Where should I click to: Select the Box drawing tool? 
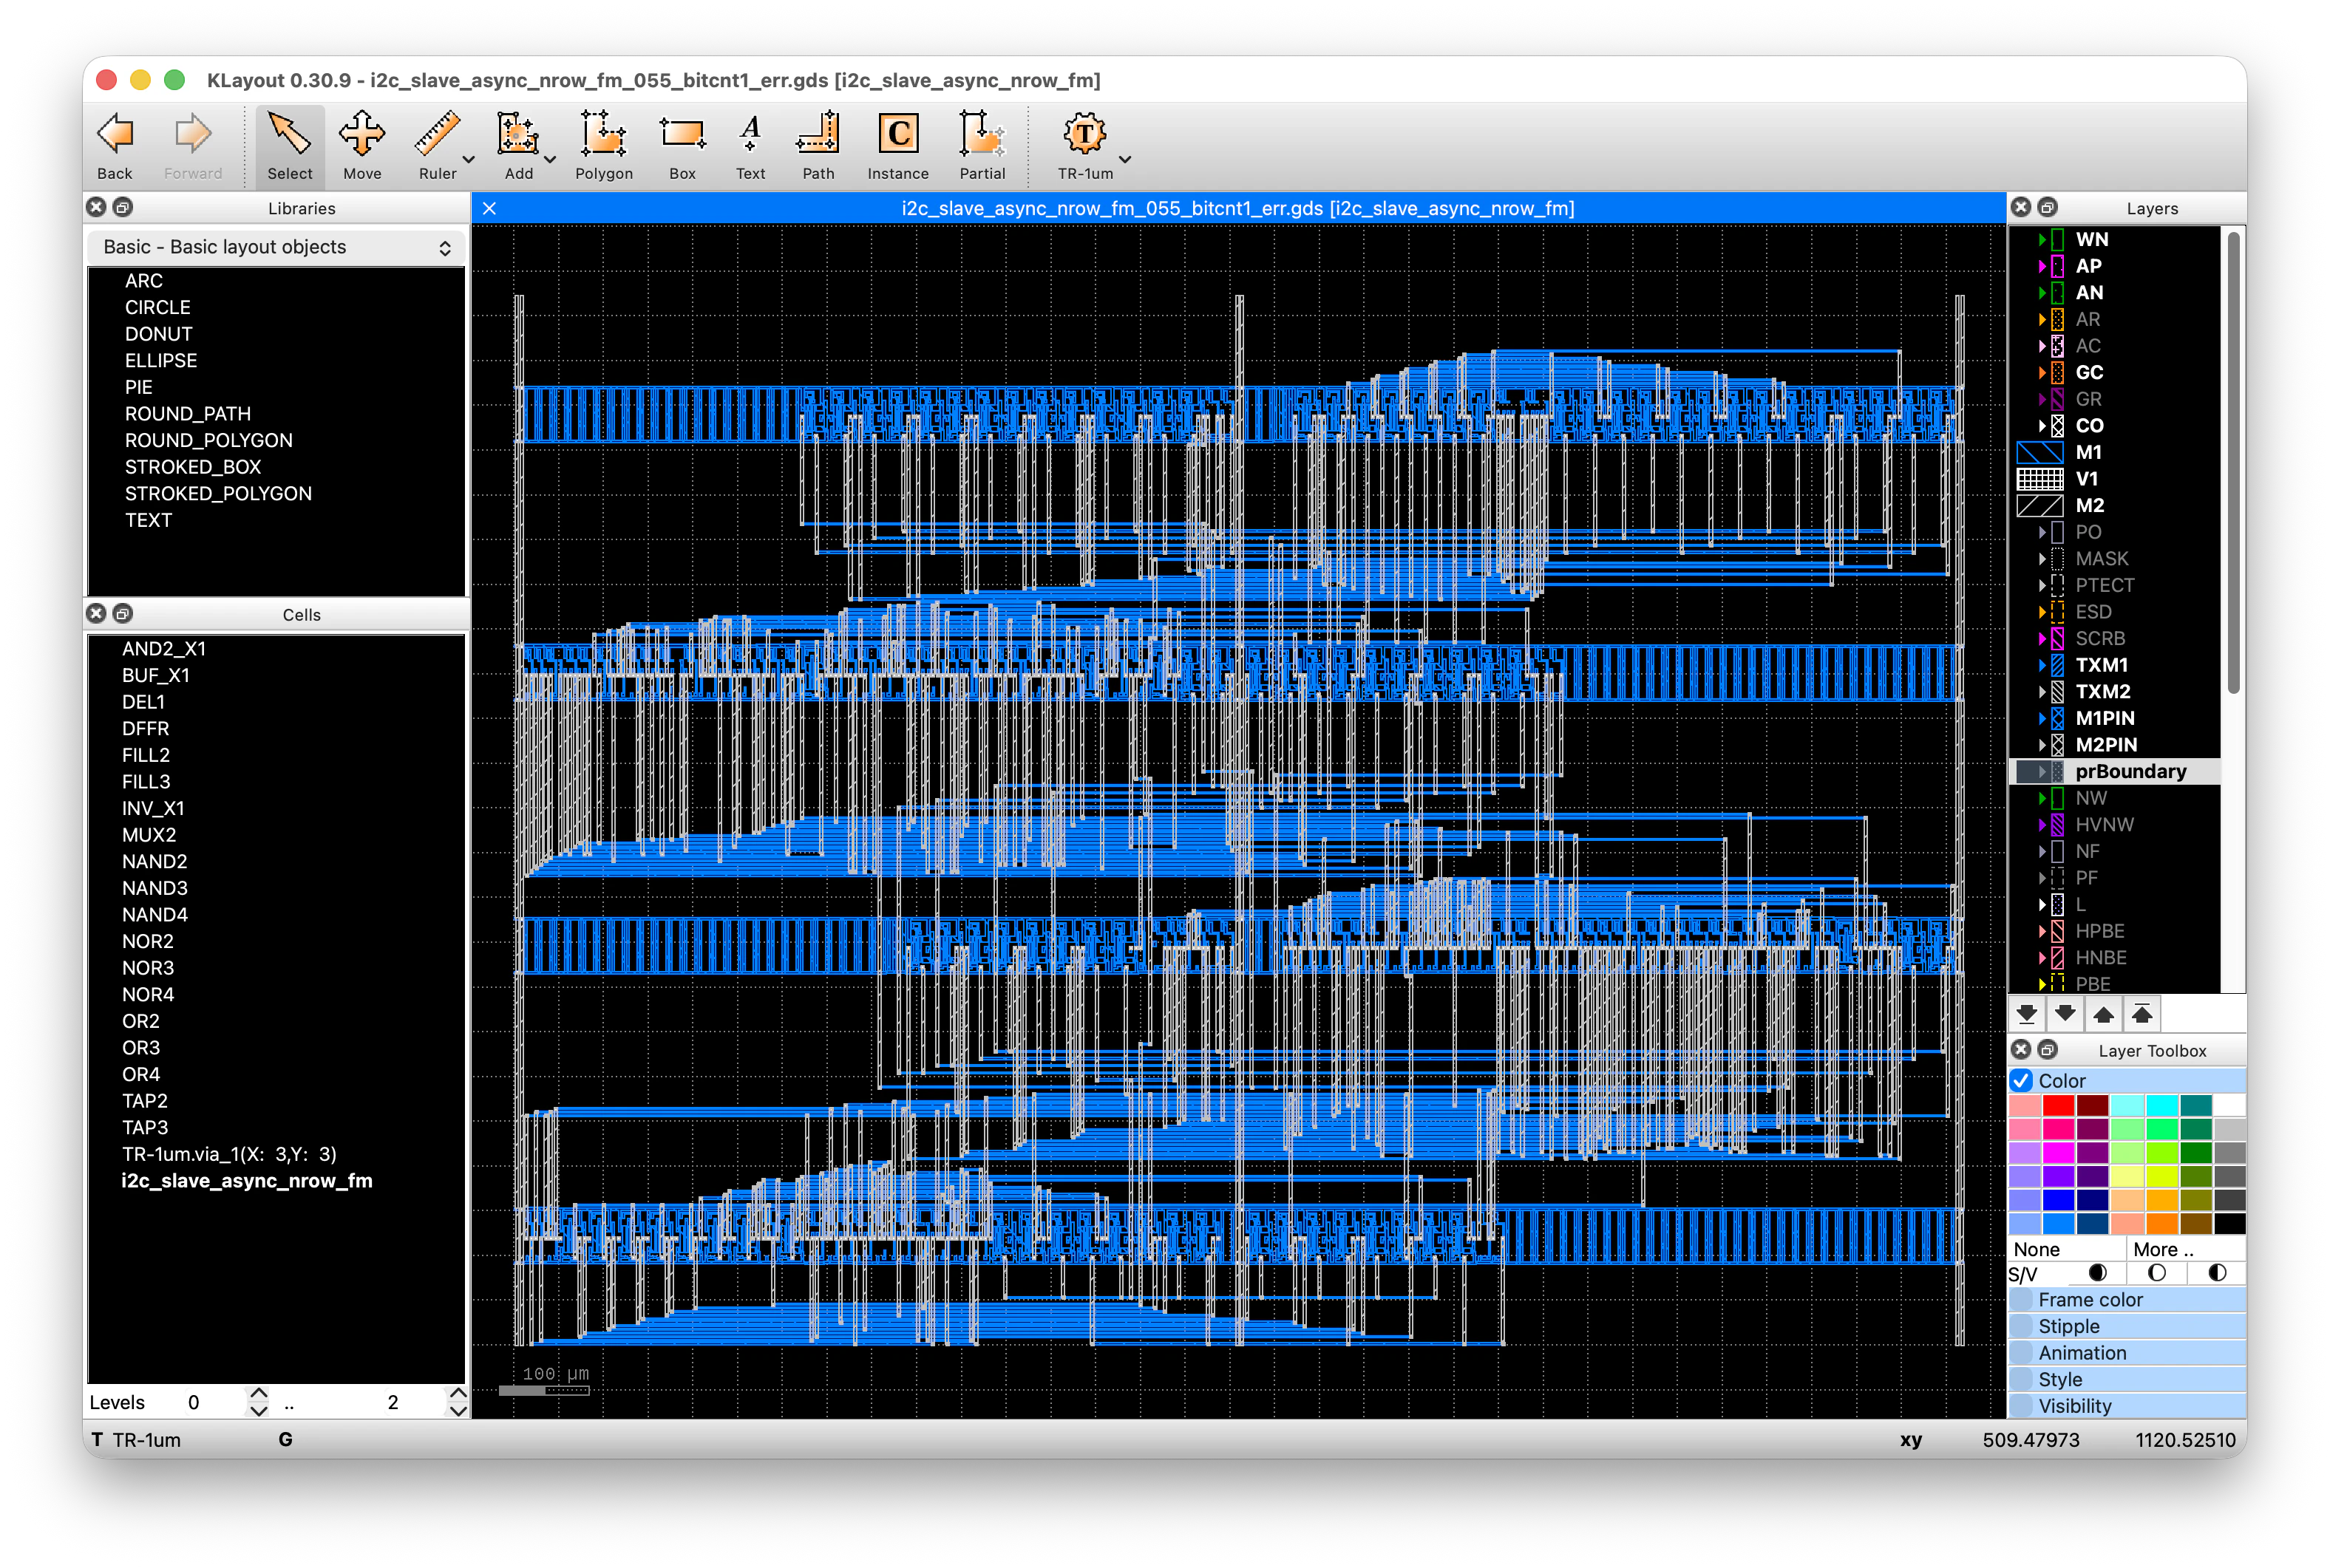click(x=682, y=146)
